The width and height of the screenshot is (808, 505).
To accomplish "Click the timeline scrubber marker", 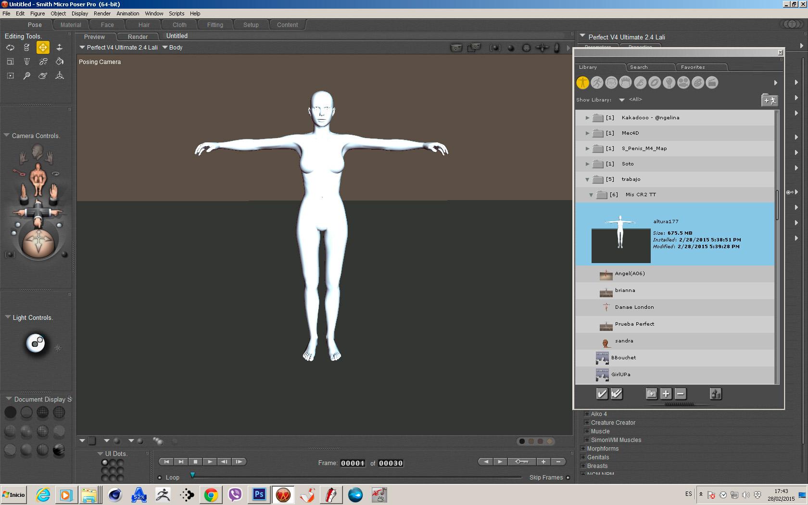I will [x=192, y=475].
